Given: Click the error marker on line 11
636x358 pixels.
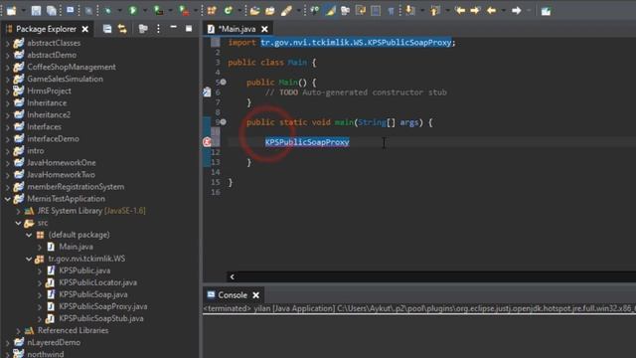Looking at the screenshot, I should (207, 141).
